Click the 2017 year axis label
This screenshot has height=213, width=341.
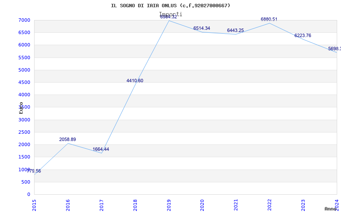click(101, 205)
